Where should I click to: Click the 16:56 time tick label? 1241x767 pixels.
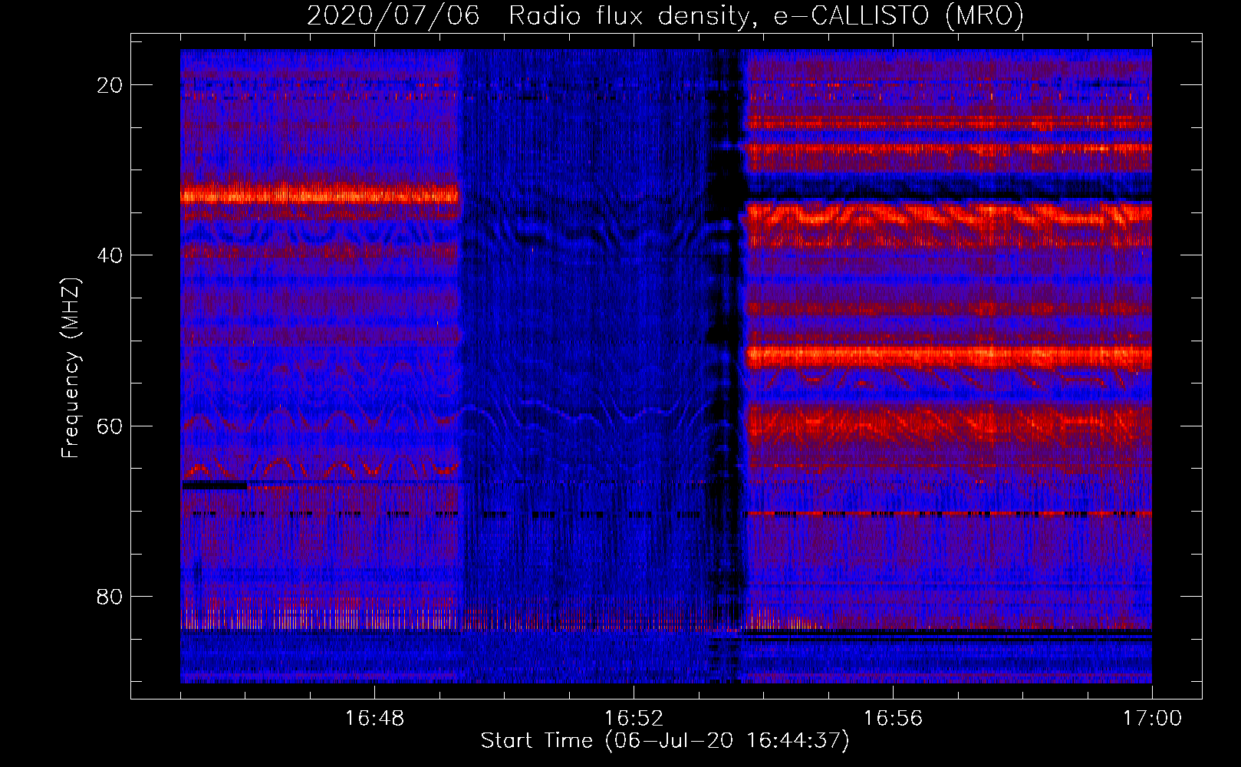click(893, 719)
